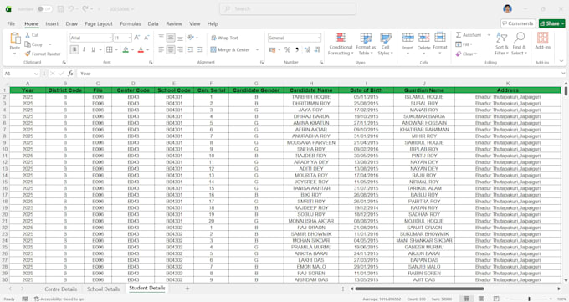This screenshot has height=302, width=569.
Task: Toggle middle vertical alignment
Action: (171, 38)
